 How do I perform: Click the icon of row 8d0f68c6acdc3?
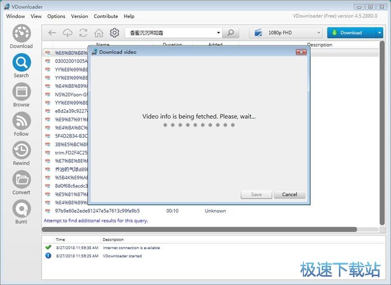click(x=47, y=186)
